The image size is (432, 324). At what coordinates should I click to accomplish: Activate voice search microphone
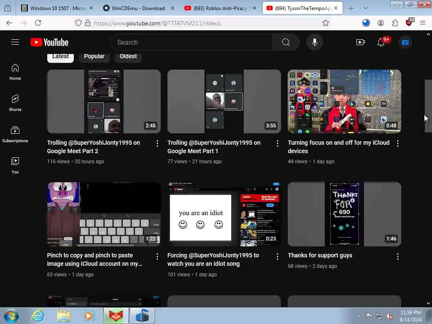click(315, 42)
